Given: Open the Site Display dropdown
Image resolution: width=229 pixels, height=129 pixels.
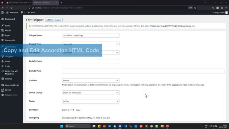Looking at the screenshot, I should point(91,53).
